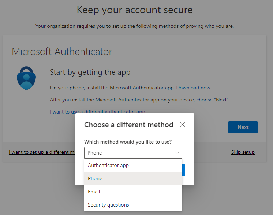Click the "Start by getting the app" heading
This screenshot has height=215, width=273.
click(x=90, y=72)
